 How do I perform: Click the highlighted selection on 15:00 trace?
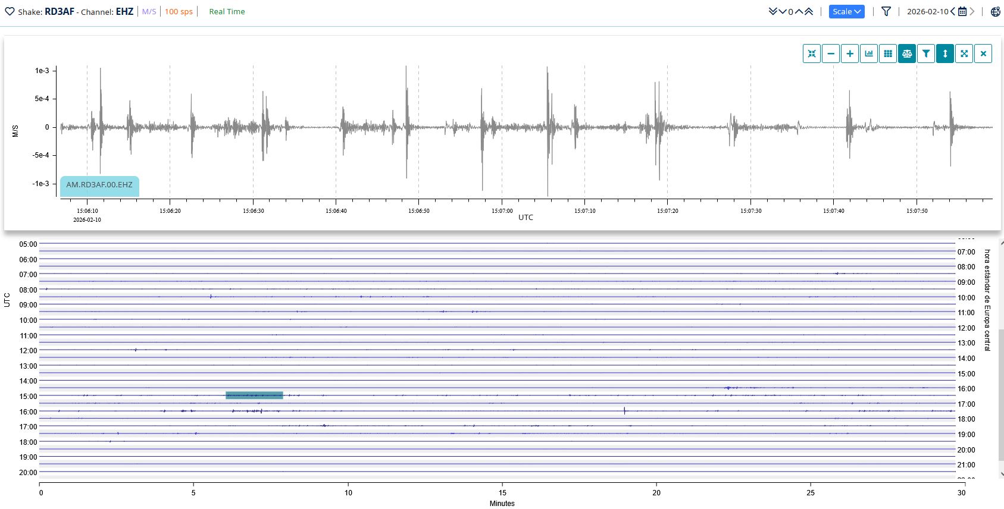(254, 395)
